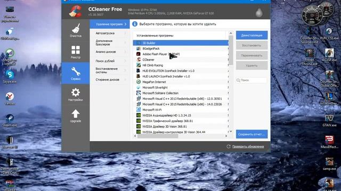Launch Yandex browser desktop shortcut

click(10, 98)
